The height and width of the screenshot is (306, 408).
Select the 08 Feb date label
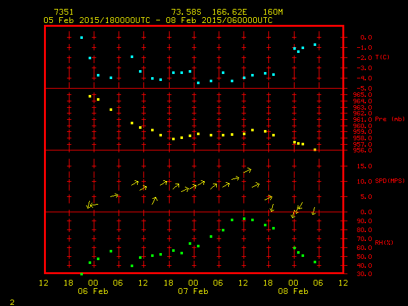[293, 291]
